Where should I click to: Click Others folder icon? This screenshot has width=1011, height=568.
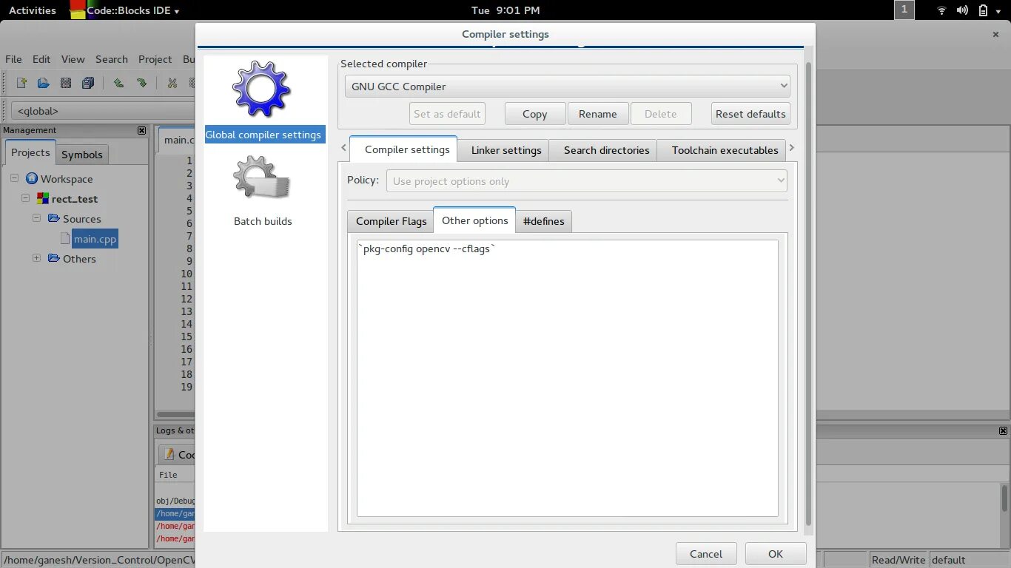tap(54, 258)
